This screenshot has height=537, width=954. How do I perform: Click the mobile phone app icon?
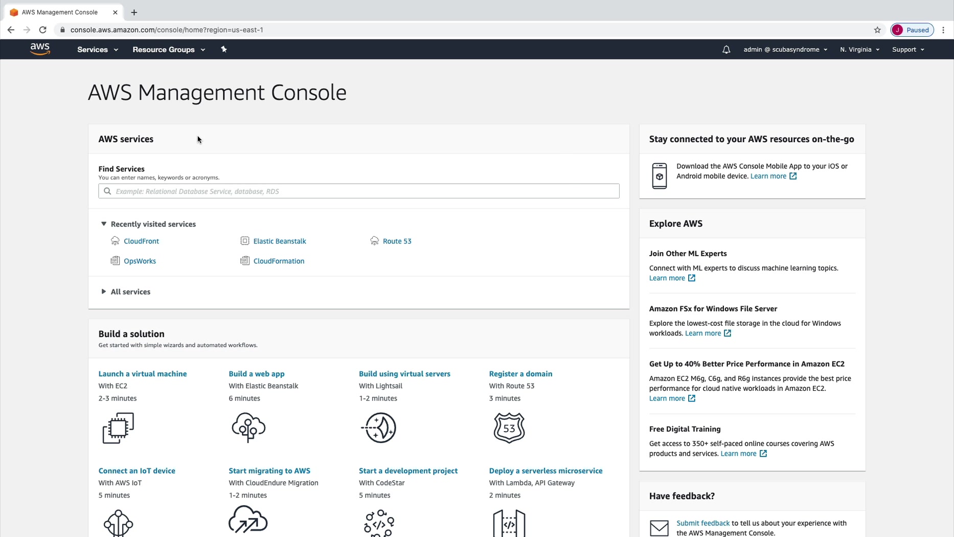point(660,176)
